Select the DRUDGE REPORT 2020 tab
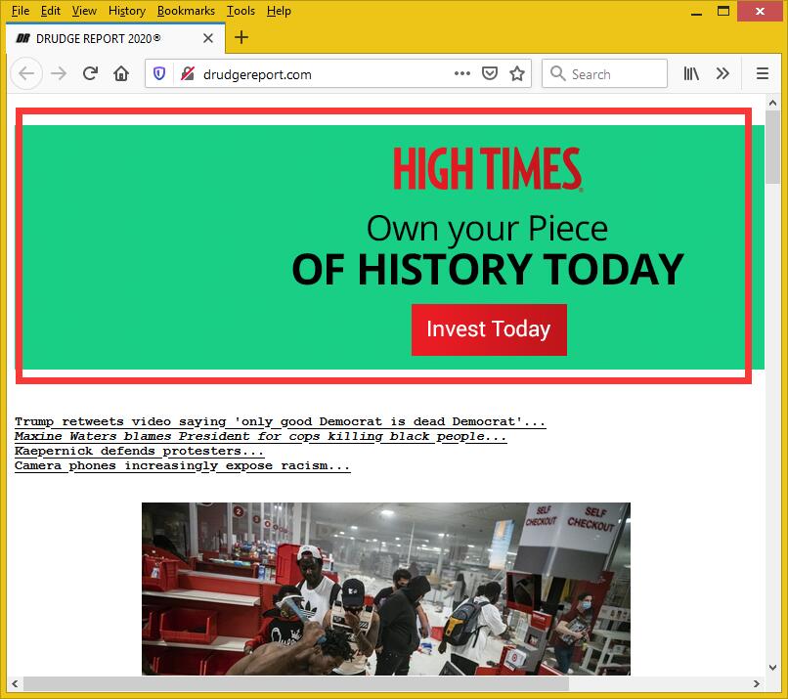 [115, 38]
